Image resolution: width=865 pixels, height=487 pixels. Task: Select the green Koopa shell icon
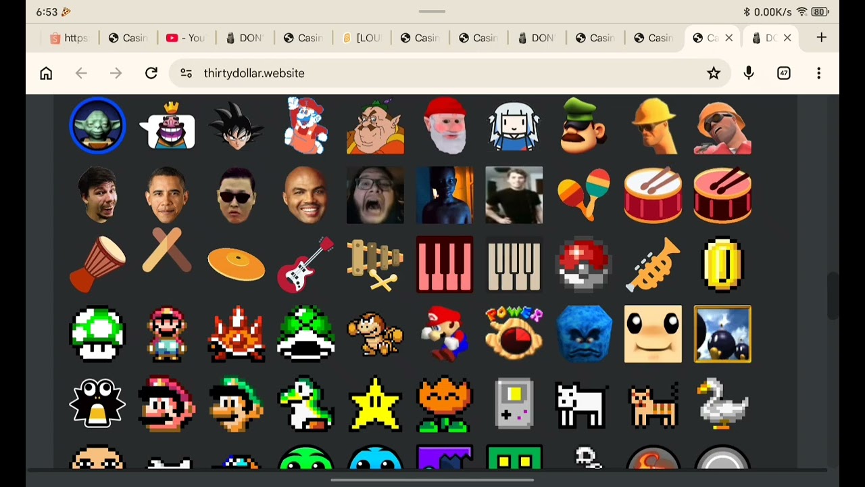tap(306, 334)
